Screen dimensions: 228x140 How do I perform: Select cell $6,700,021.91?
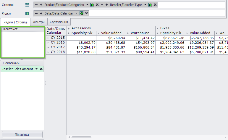coord(200,52)
